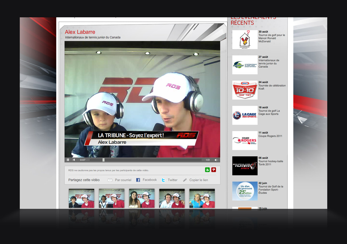The image size is (347, 244).
Task: Open video thumbnail with boy in black cap
Action: tap(81, 198)
